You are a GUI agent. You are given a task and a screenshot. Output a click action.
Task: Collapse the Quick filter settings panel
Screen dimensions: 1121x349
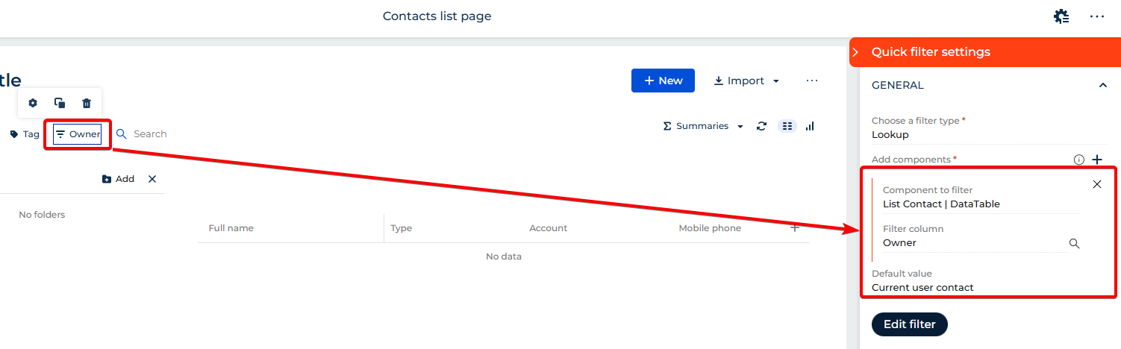coord(856,52)
